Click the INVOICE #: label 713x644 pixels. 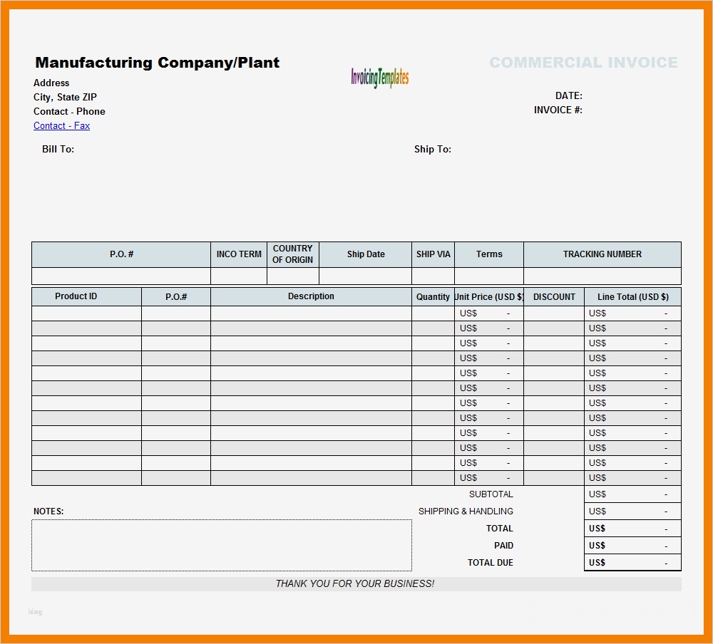tap(558, 110)
